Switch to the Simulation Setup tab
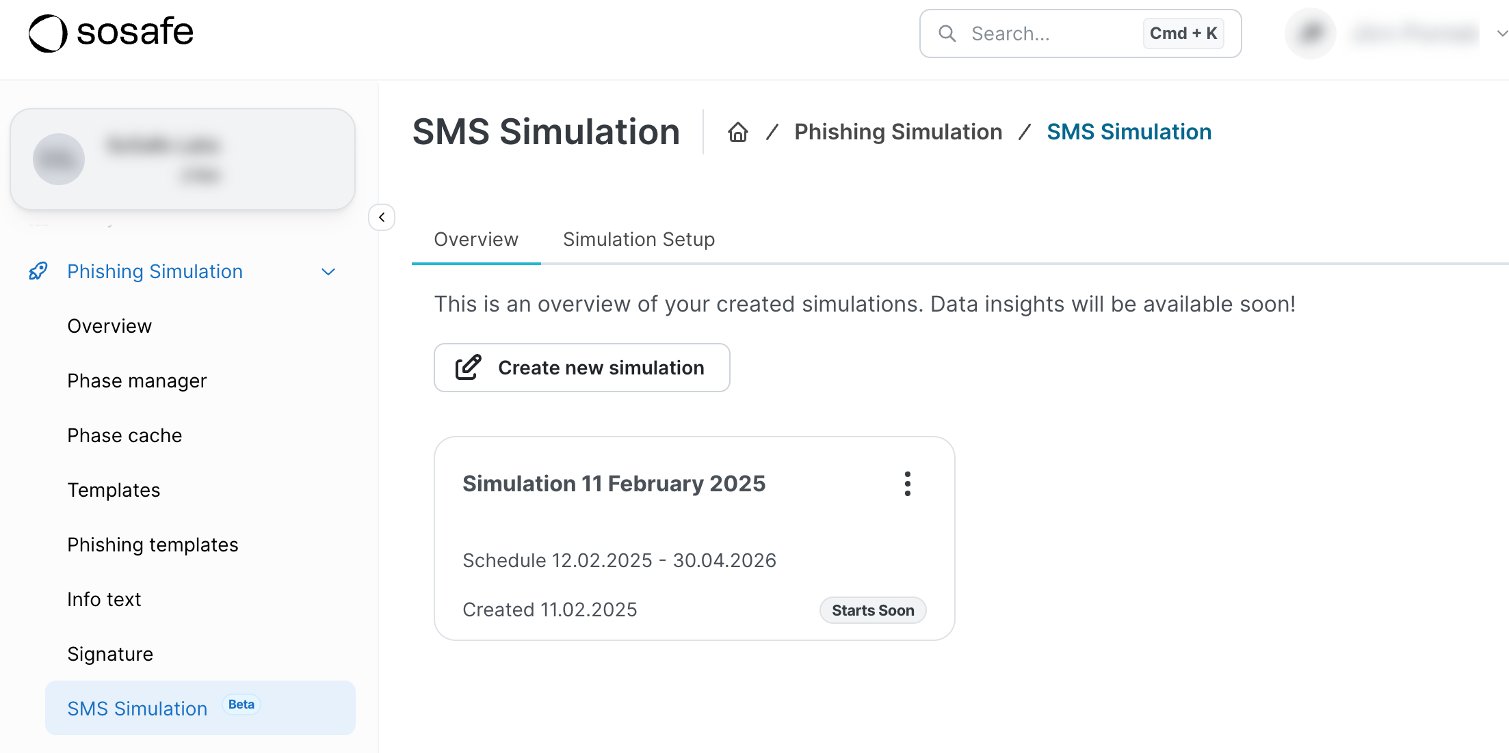 [x=638, y=240]
